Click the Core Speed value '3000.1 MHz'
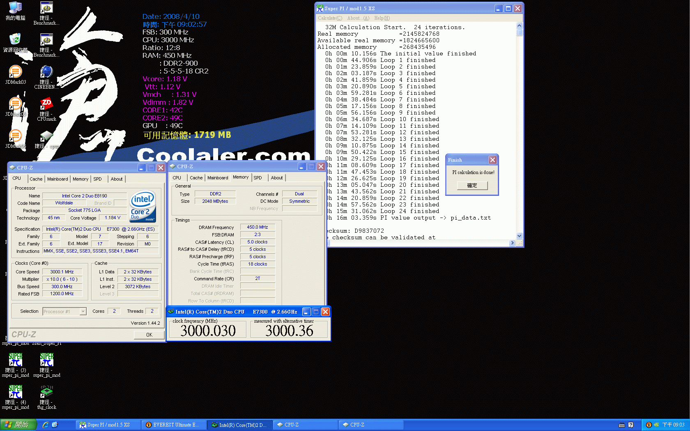This screenshot has height=431, width=690. point(62,272)
